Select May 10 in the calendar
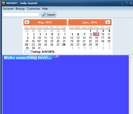Screen dimensions: 133x114 coord(39,38)
